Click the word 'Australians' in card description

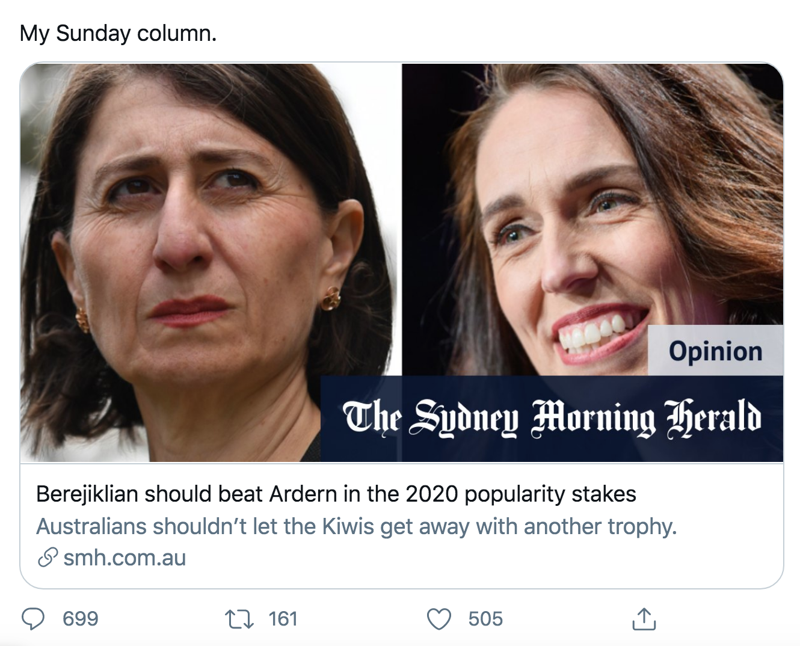(91, 526)
